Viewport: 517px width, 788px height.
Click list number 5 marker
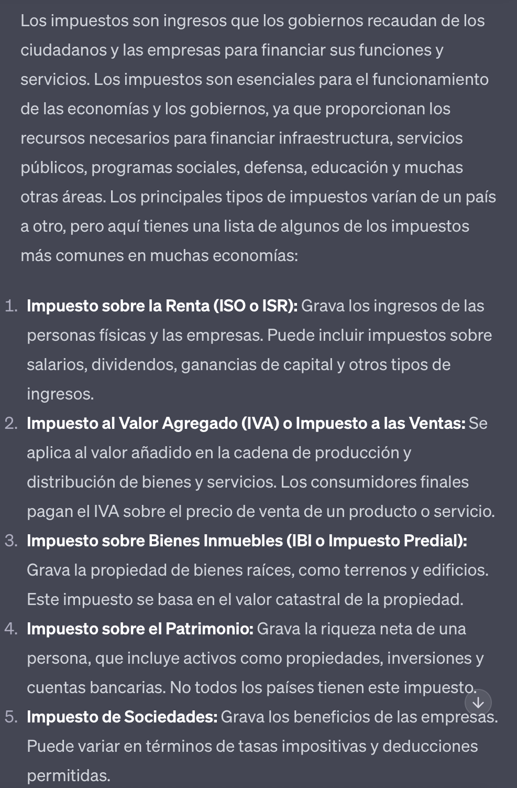(10, 717)
